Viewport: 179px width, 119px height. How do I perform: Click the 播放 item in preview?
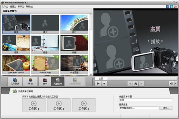155,42
